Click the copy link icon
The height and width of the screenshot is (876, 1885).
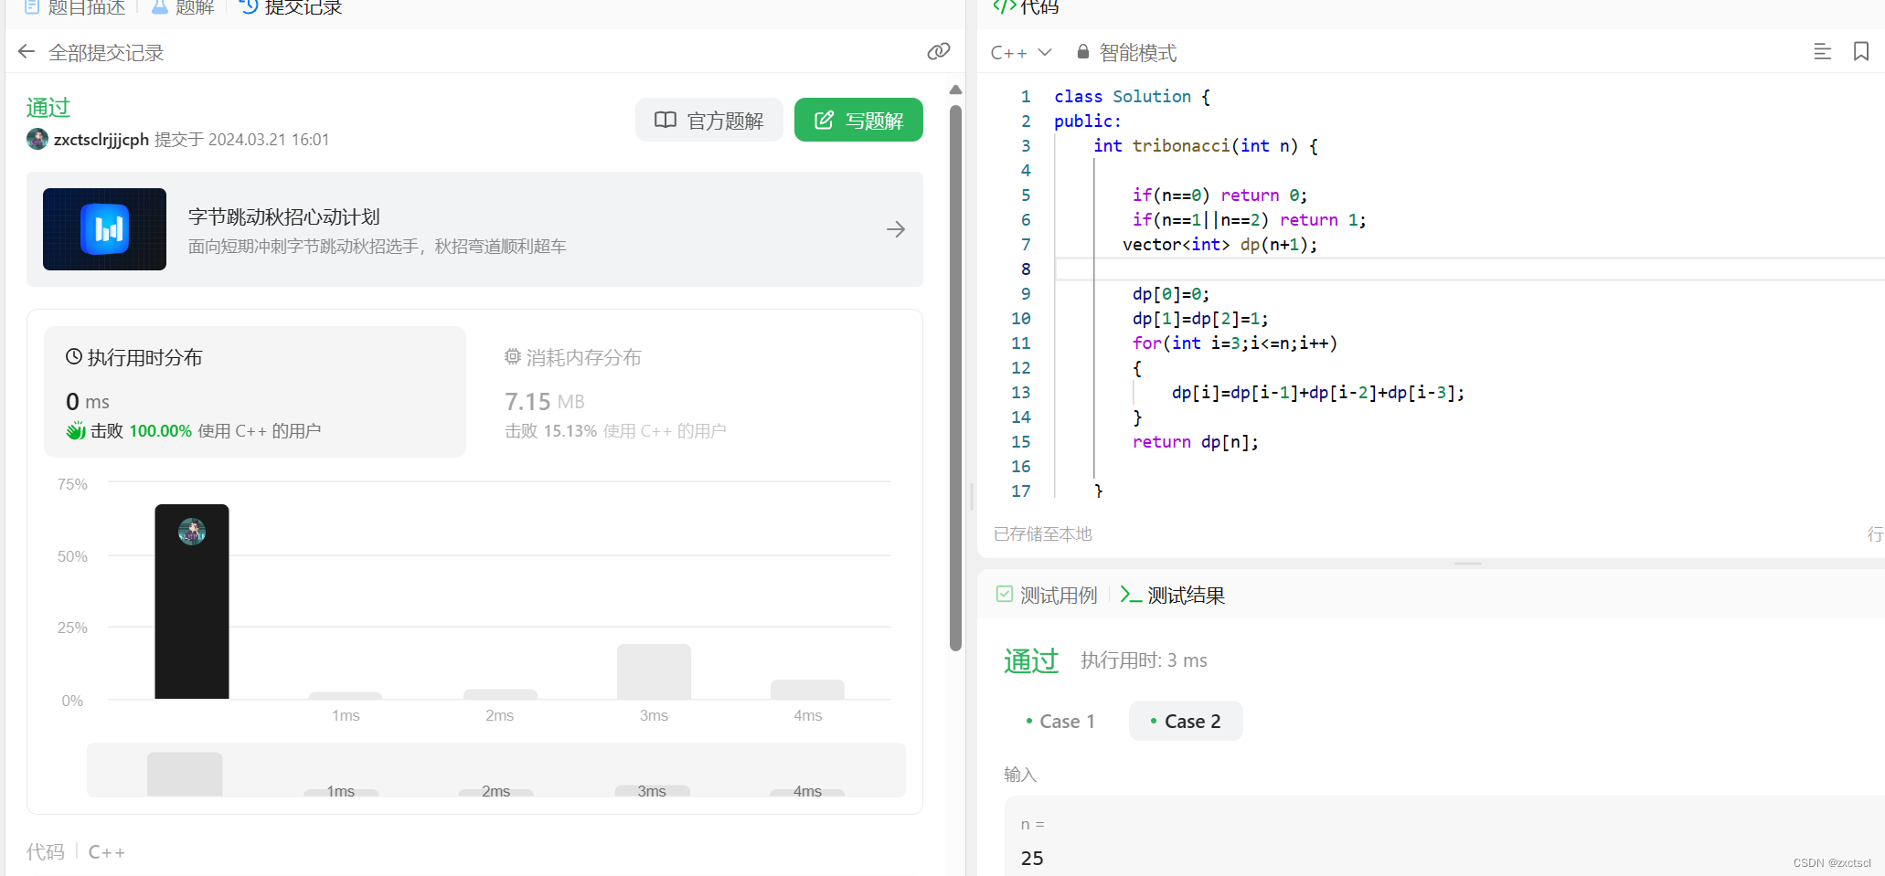938,51
